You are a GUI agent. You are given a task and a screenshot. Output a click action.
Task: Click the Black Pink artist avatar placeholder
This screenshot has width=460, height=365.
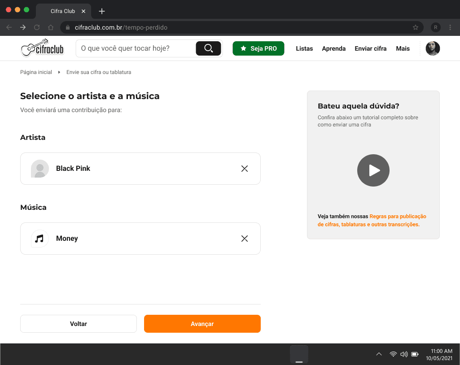point(40,169)
